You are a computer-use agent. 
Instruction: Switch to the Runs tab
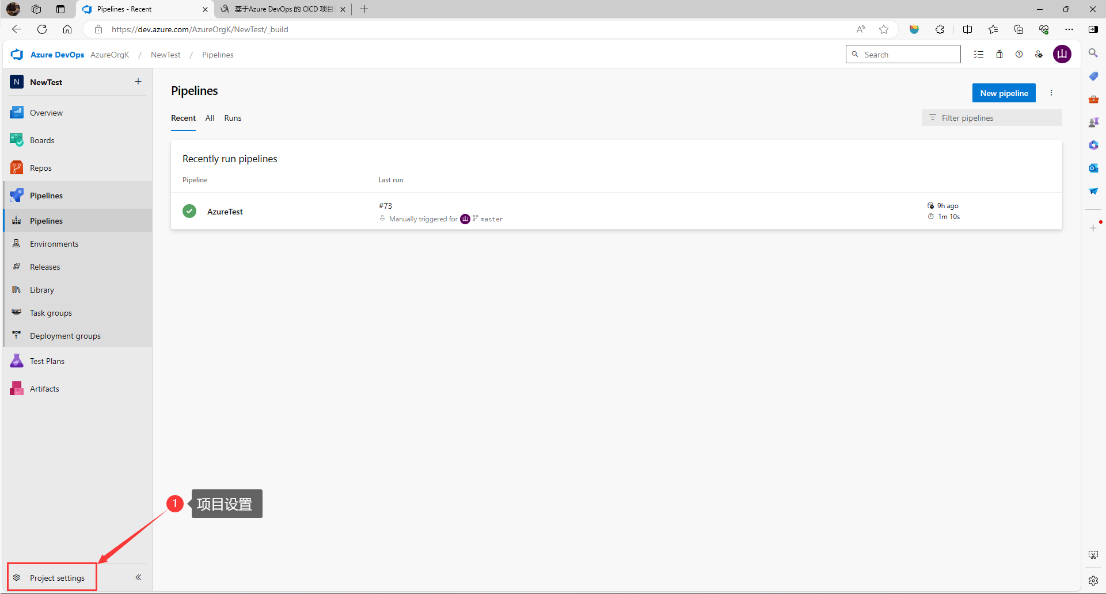click(233, 118)
